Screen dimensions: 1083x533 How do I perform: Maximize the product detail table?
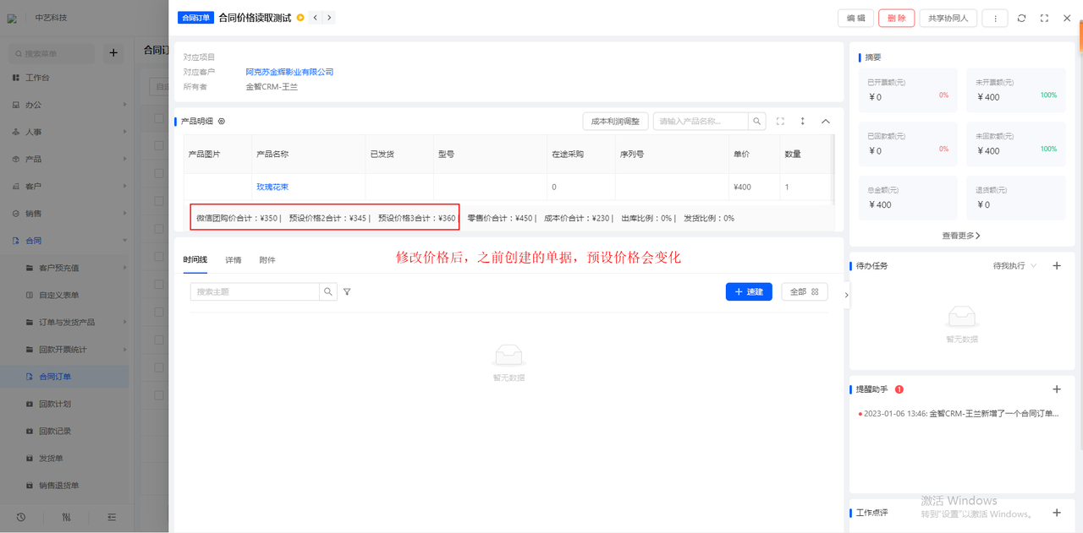coord(780,122)
